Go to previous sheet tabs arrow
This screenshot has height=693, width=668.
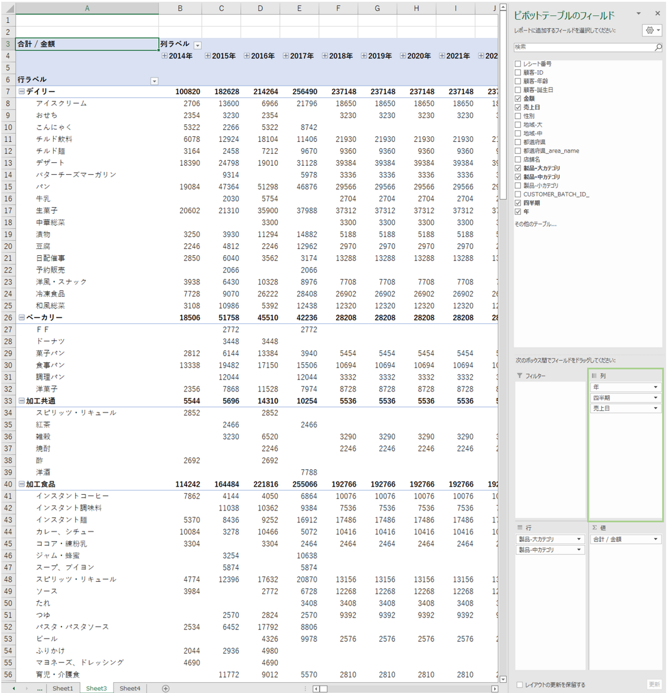point(13,688)
